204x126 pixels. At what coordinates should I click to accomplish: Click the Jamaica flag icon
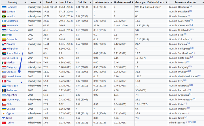tap(4, 16)
